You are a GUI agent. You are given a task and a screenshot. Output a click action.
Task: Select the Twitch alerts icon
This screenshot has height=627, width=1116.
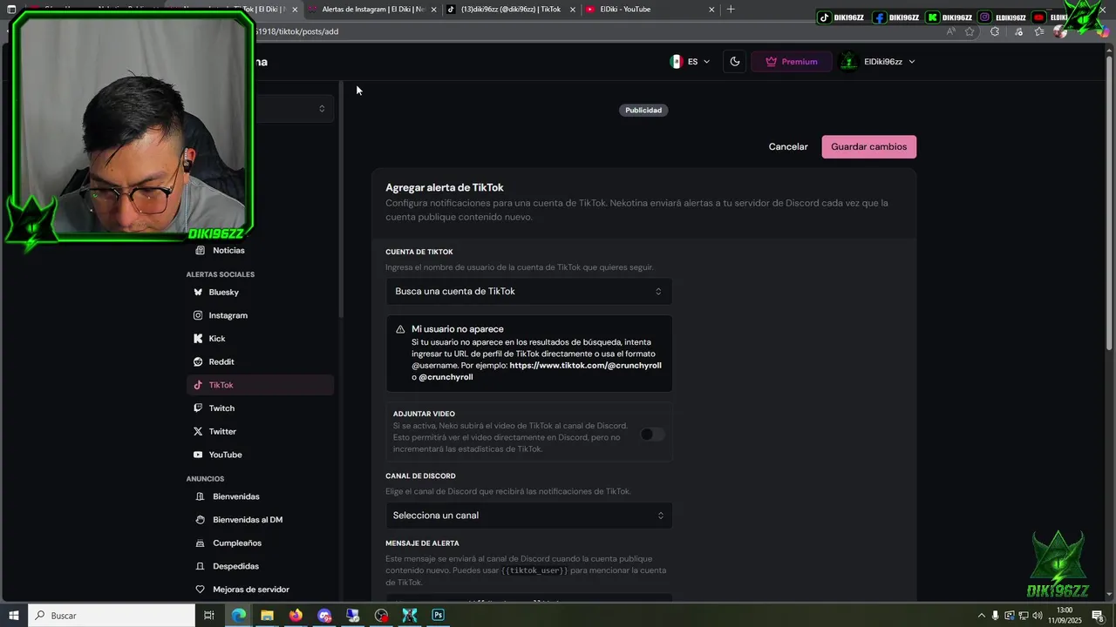tap(198, 408)
